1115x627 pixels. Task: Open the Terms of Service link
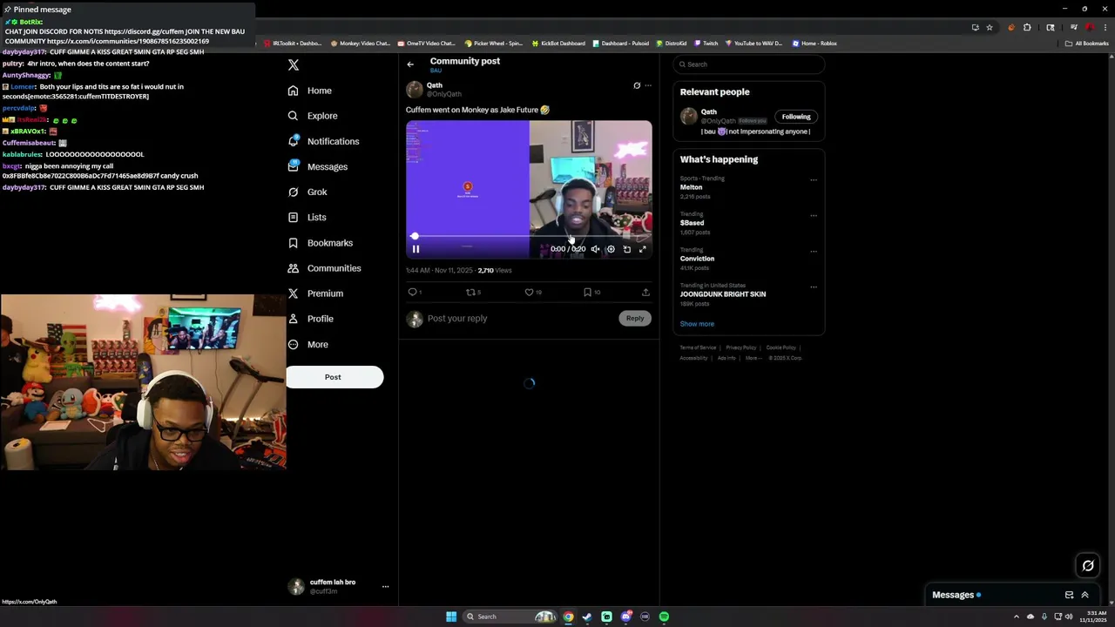(x=698, y=347)
